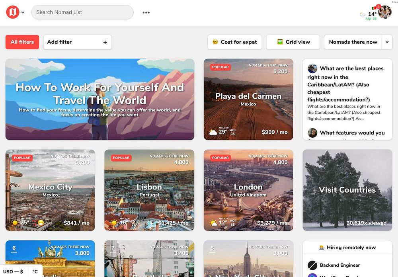
Task: Click avatar beside What features question
Action: point(312,133)
